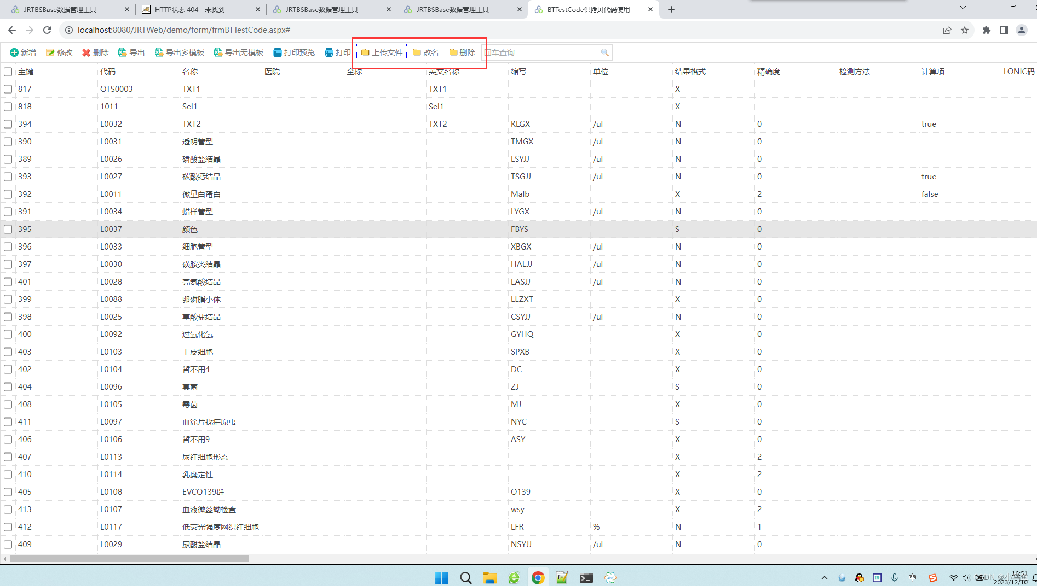The height and width of the screenshot is (586, 1037).
Task: Bookmark this page with star icon
Action: click(965, 30)
